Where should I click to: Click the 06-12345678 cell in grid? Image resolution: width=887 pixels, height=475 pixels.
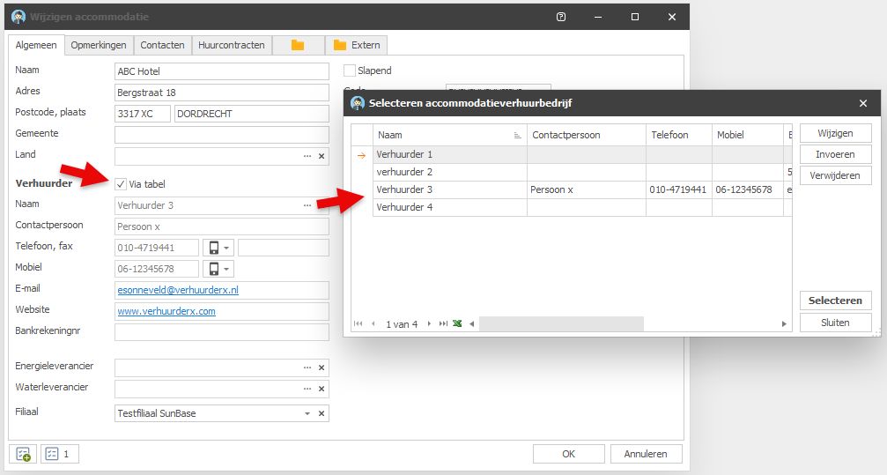[x=747, y=189]
